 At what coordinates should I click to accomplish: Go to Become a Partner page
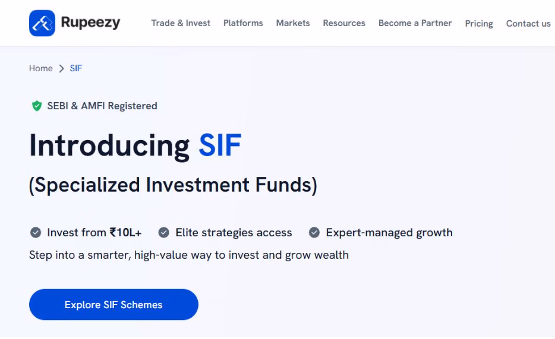415,23
